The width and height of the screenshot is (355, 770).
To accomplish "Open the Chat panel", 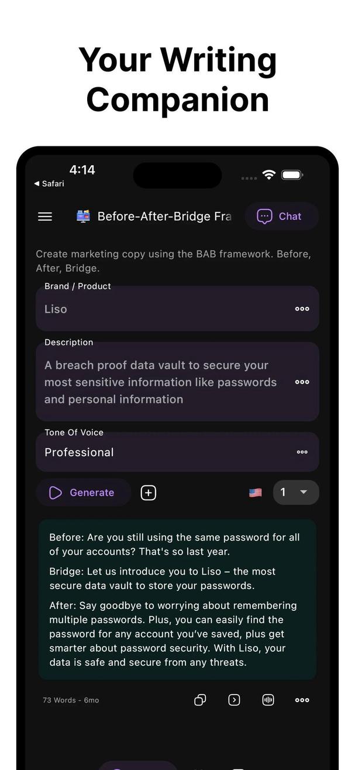I will tap(281, 216).
